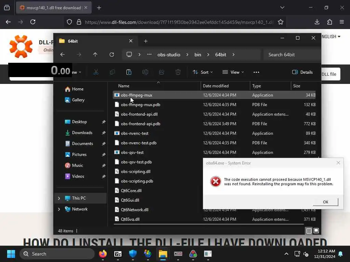Switch to details list view icon in status bar
This screenshot has height=262, width=350.
coord(309,231)
